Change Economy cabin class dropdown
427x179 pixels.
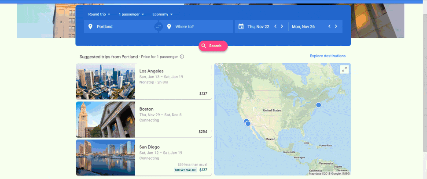point(162,14)
